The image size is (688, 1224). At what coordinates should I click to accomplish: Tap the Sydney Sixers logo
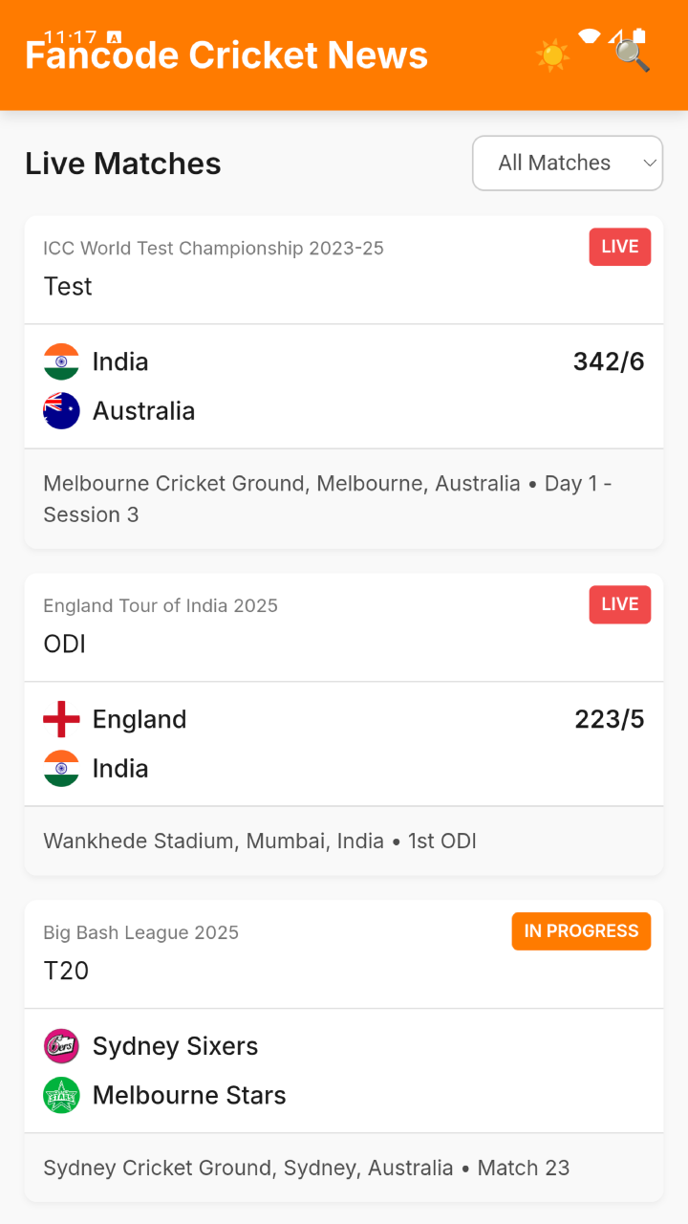click(61, 1046)
